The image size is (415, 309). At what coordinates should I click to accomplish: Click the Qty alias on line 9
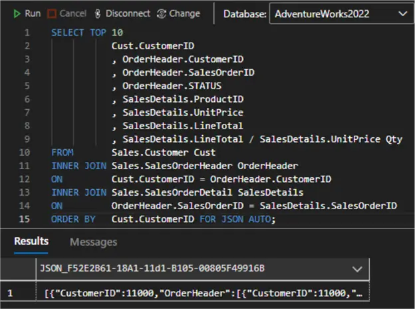point(394,139)
